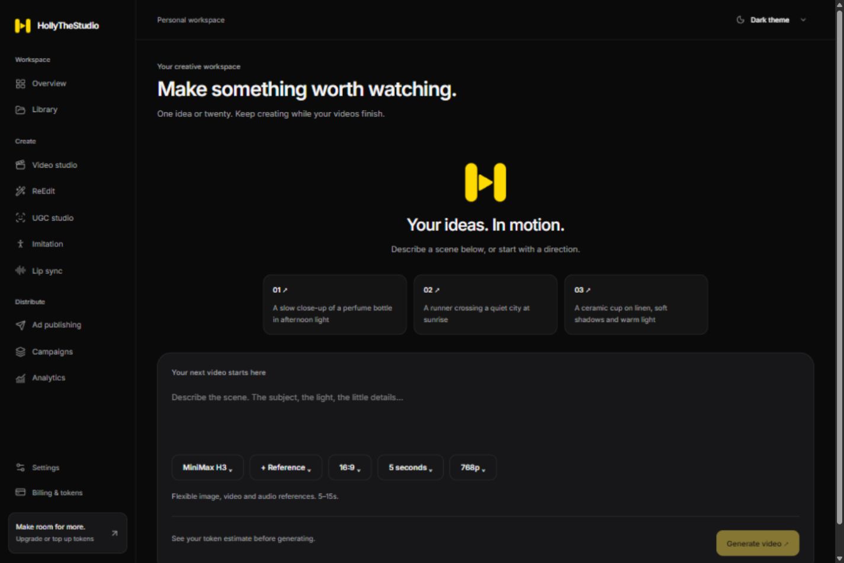Click the Imitation figure icon

[x=21, y=244]
